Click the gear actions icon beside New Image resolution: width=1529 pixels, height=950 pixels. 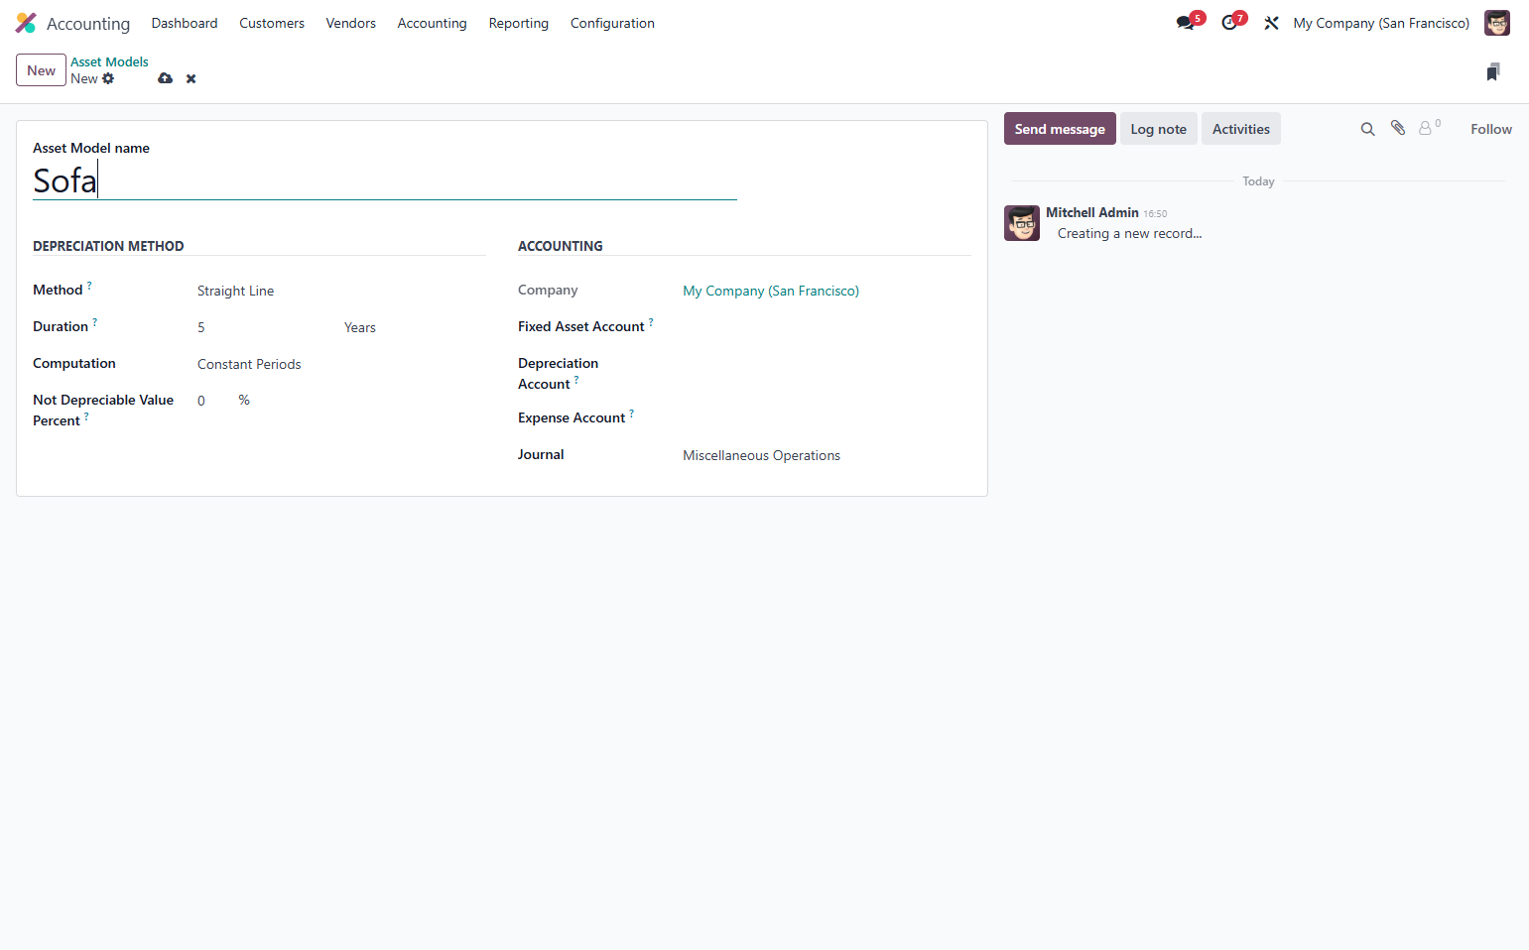108,78
